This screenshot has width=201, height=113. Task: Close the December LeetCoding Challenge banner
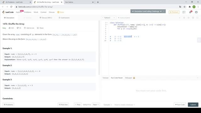point(163,11)
